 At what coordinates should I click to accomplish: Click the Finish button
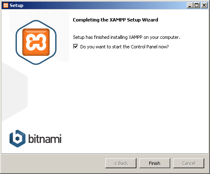click(155, 163)
